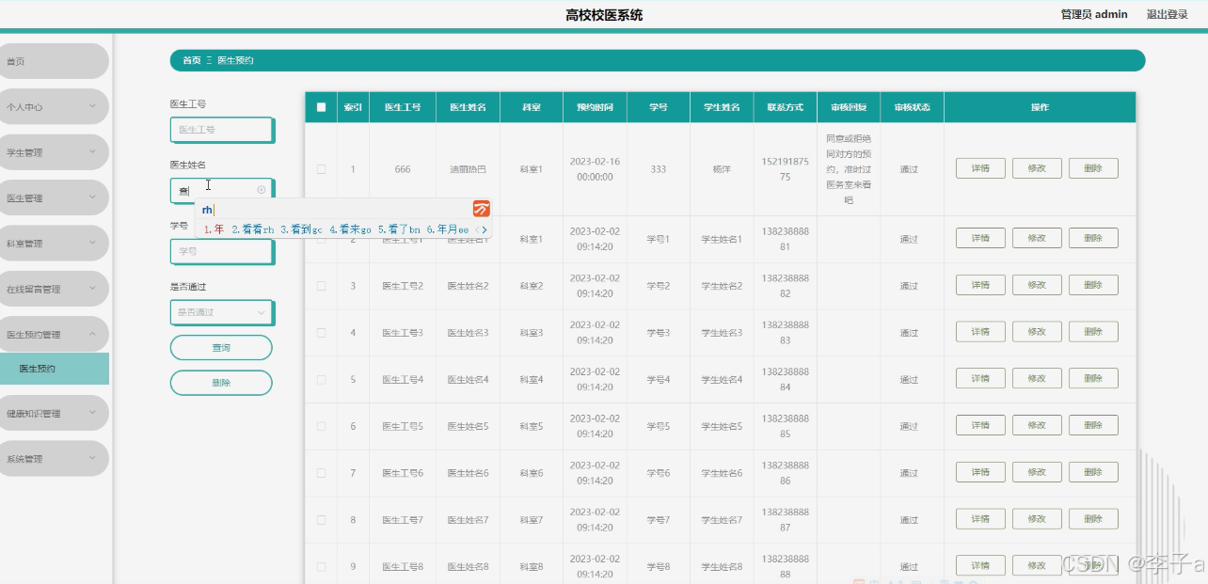This screenshot has width=1208, height=584.
Task: Tick the checkbox for row 4
Action: pos(321,333)
